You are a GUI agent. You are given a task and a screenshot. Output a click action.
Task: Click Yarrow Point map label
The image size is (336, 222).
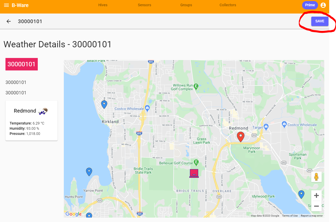pyautogui.click(x=93, y=191)
